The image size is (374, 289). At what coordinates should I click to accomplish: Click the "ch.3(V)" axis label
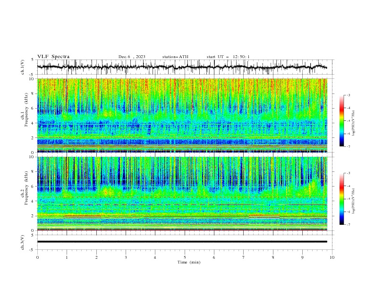click(x=23, y=242)
